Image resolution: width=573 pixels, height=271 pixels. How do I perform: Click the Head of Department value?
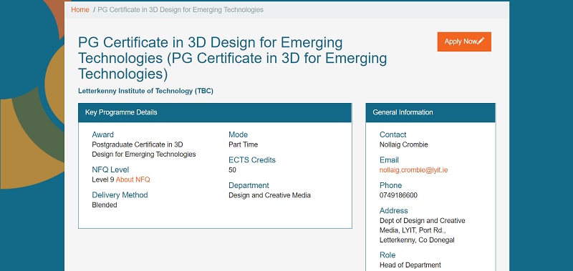pyautogui.click(x=410, y=265)
